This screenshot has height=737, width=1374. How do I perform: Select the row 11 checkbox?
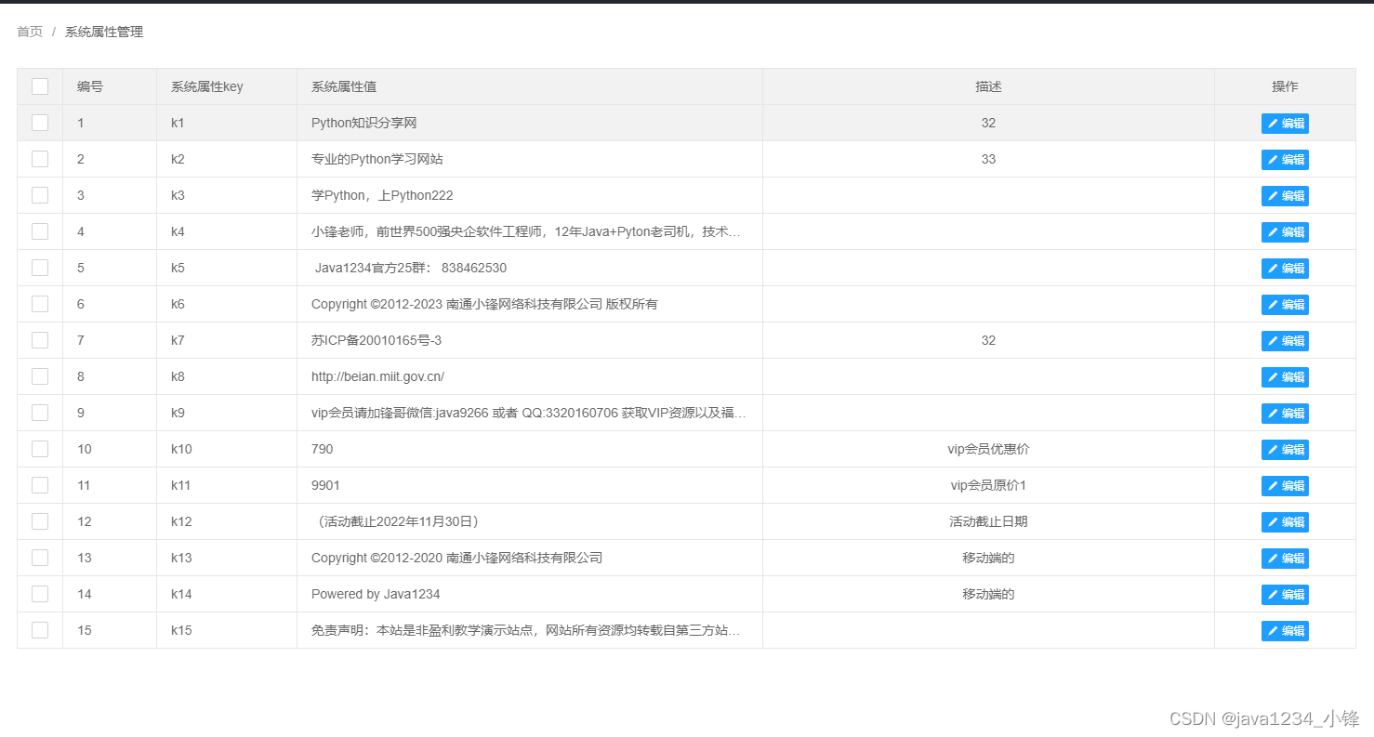coord(40,485)
